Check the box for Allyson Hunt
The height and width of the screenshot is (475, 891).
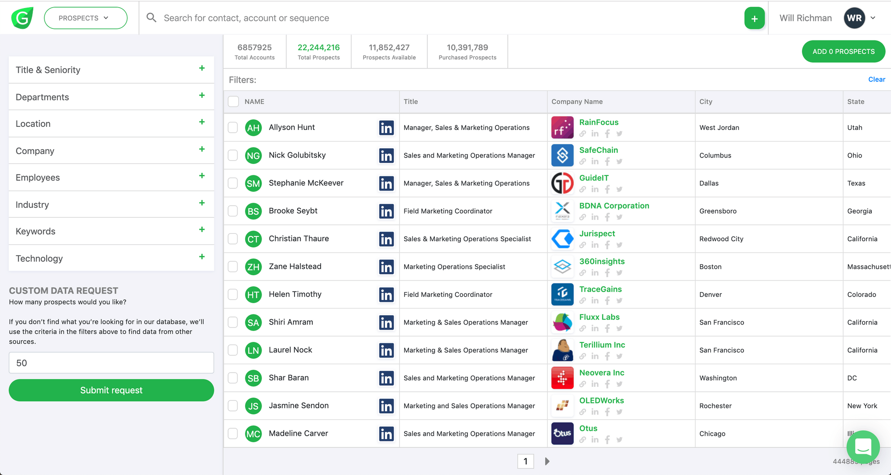[233, 127]
